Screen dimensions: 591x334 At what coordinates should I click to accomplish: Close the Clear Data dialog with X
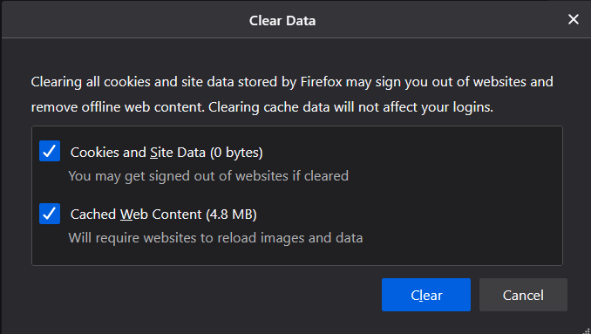pos(574,19)
